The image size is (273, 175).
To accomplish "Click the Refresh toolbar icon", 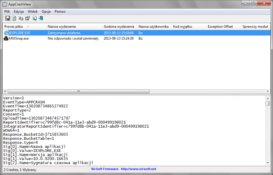I will coord(14,18).
